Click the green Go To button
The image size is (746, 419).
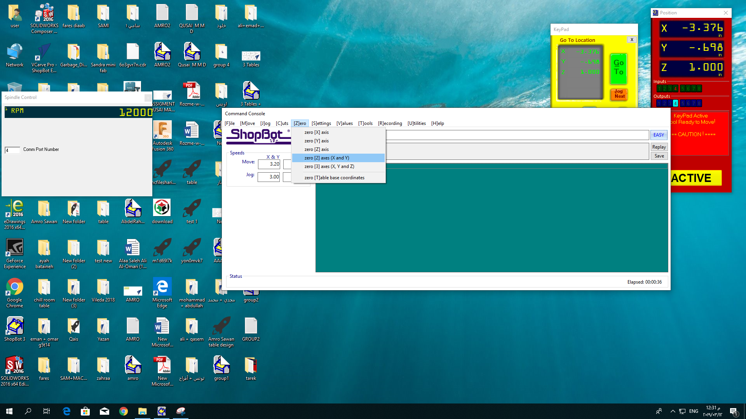coord(618,69)
